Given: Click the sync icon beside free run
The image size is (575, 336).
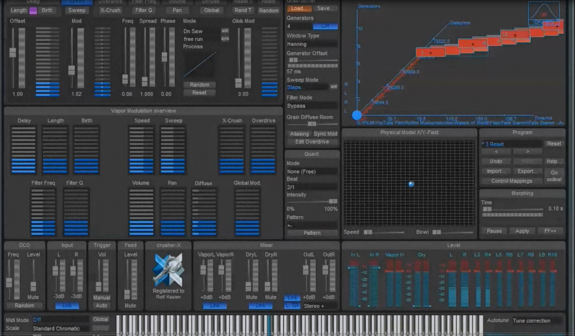Looking at the screenshot, I should pyautogui.click(x=225, y=39).
